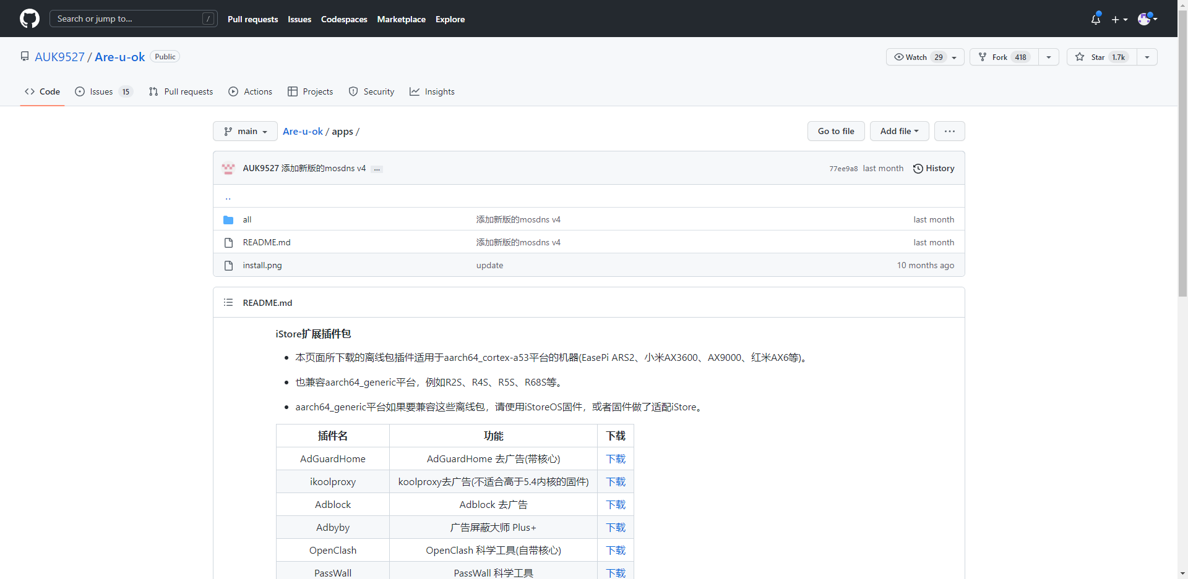Viewport: 1188px width, 579px height.
Task: Click the AUK9527 commit author name
Action: 260,168
